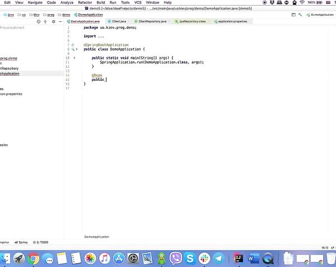
Task: Open Google Chrome from the Dock
Action: [x=34, y=258]
